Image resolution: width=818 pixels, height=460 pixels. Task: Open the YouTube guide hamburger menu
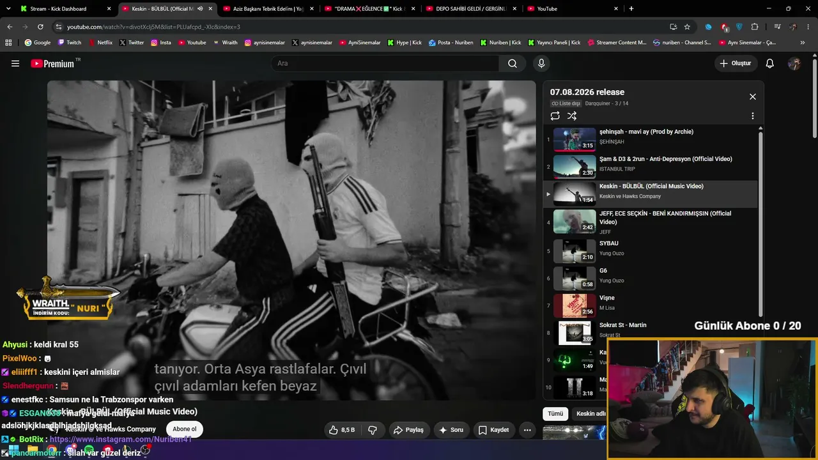coord(15,63)
